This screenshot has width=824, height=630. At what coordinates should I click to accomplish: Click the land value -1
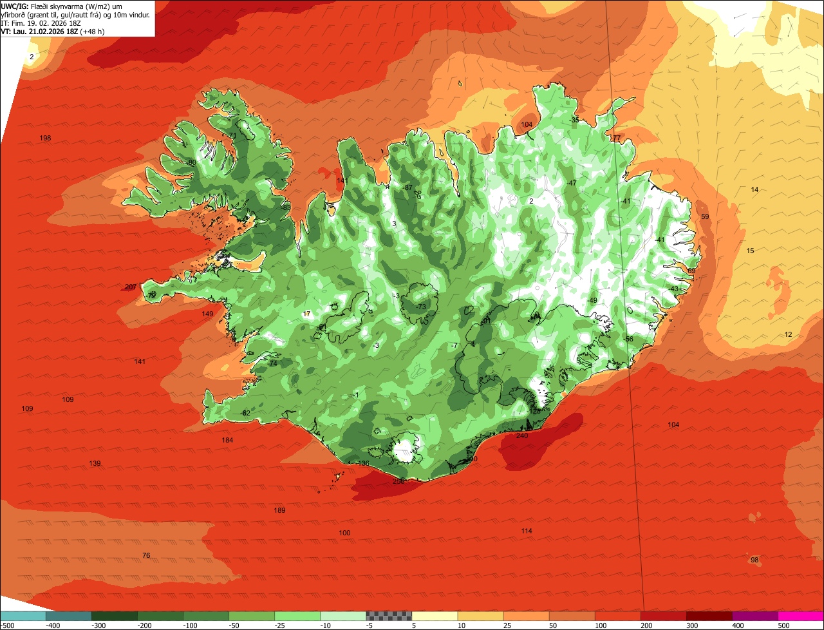point(355,396)
